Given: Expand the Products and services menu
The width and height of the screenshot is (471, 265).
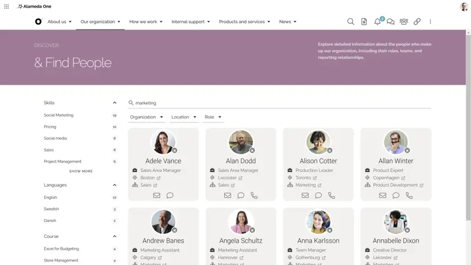Looking at the screenshot, I should pyautogui.click(x=244, y=22).
